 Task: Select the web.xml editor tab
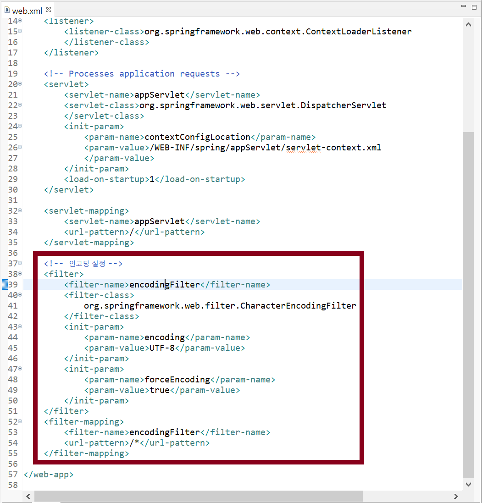(27, 11)
